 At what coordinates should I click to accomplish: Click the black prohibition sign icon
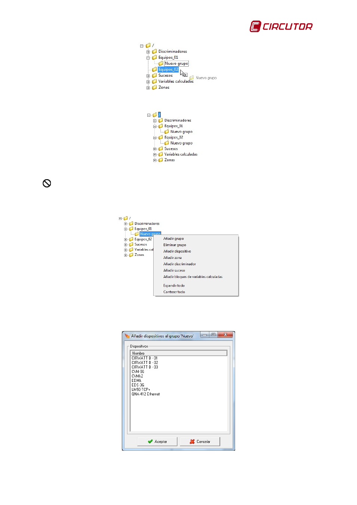(x=47, y=183)
